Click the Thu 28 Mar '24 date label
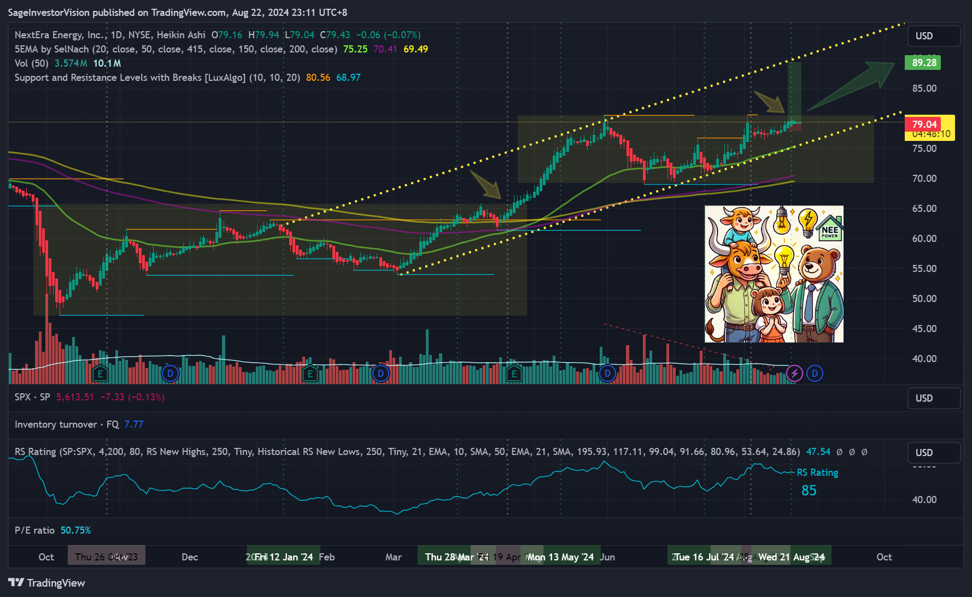Viewport: 972px width, 597px height. pyautogui.click(x=456, y=557)
